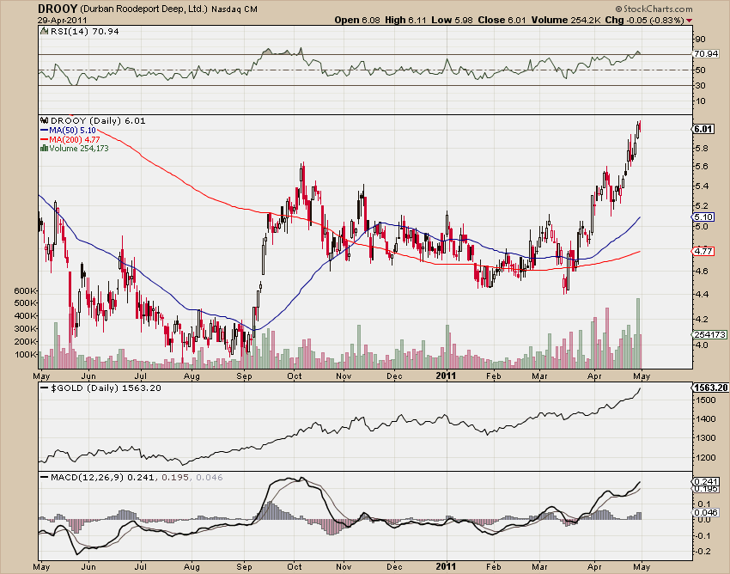Click the 5.8 price axis label
This screenshot has width=730, height=574.
702,148
